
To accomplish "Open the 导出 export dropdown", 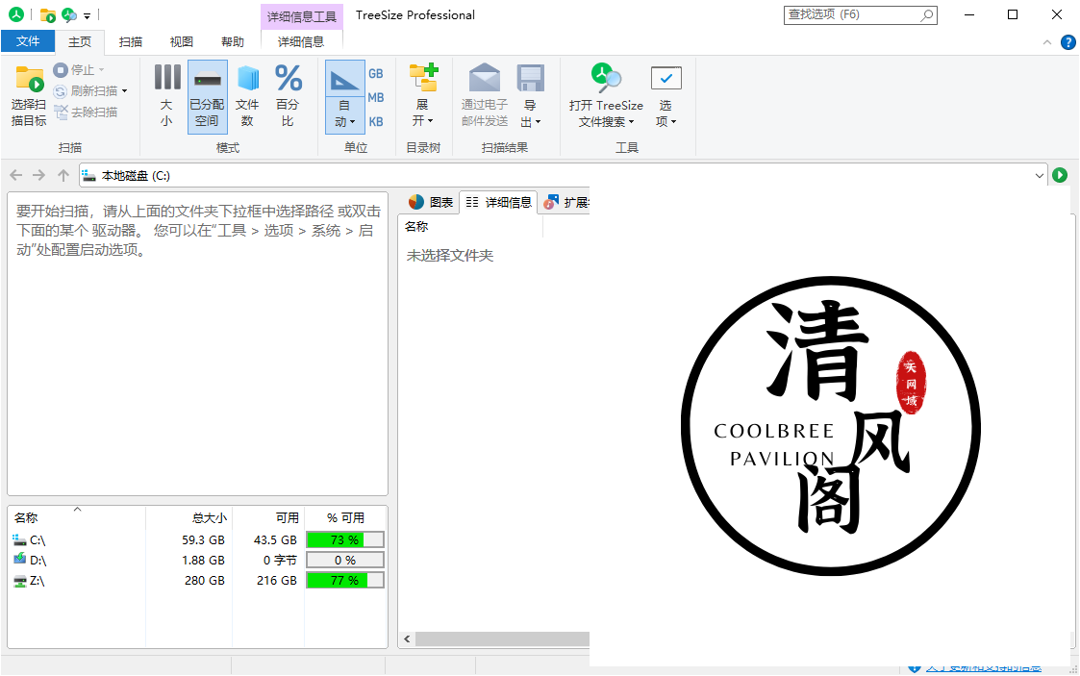I will point(530,96).
